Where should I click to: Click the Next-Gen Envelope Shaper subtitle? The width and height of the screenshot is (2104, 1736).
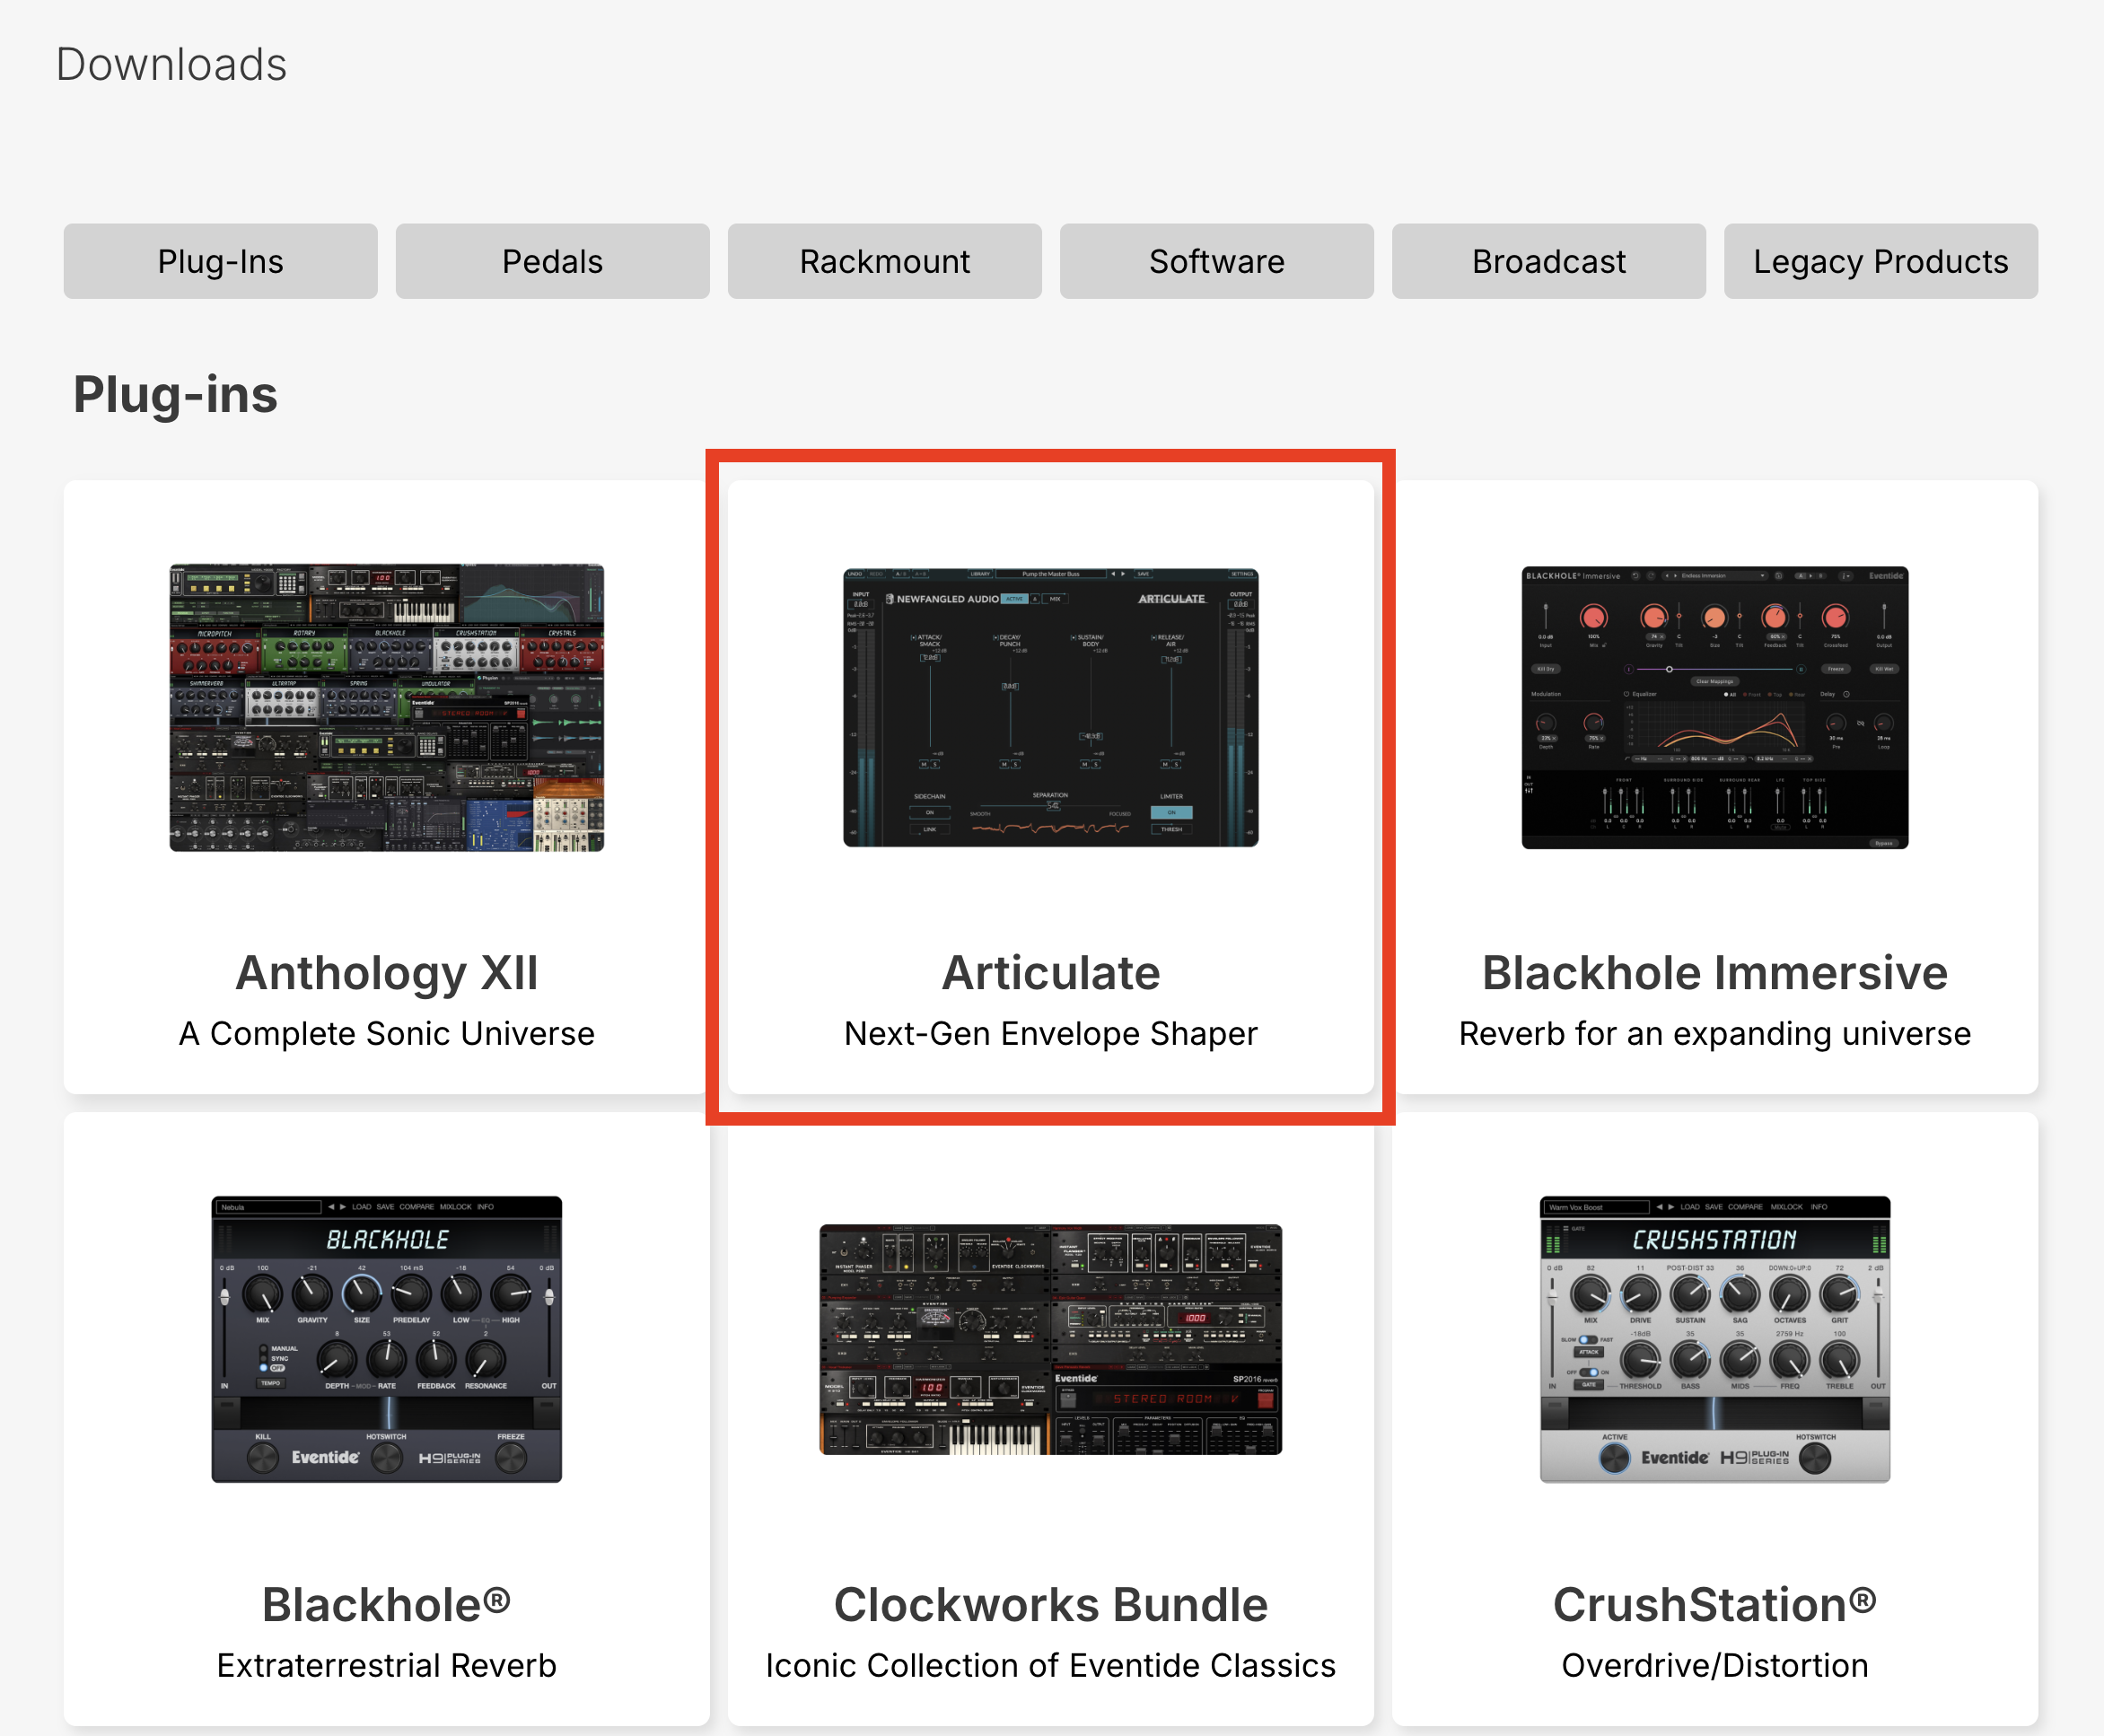(1050, 1033)
